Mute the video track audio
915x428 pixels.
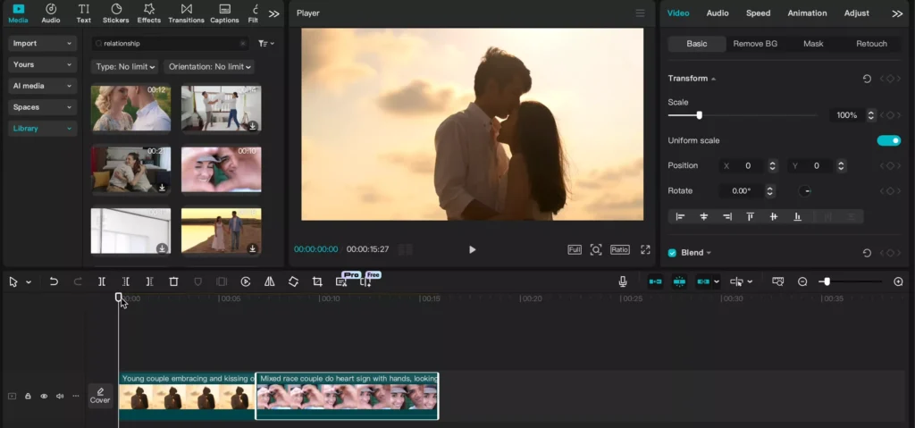pos(60,396)
